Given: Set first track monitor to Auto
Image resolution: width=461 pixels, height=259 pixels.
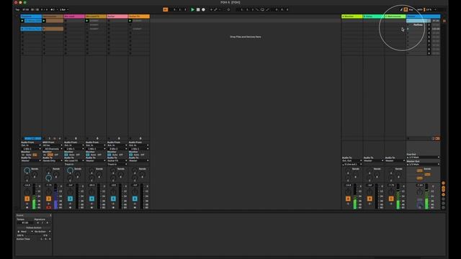Looking at the screenshot, I should [x=29, y=155].
